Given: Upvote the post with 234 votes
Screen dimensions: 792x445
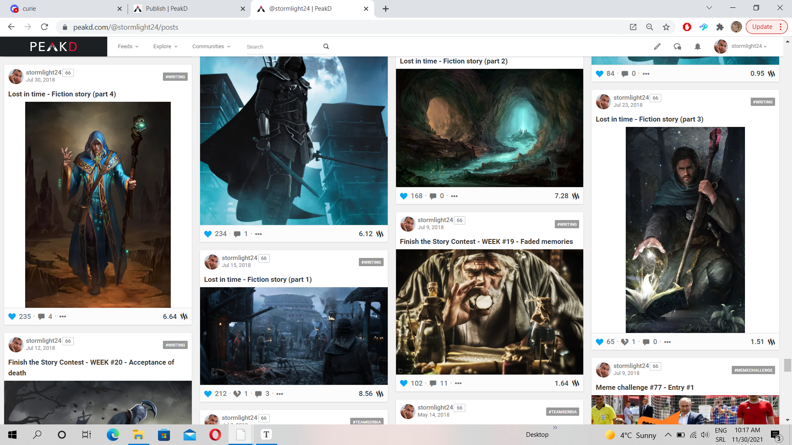Looking at the screenshot, I should point(208,234).
